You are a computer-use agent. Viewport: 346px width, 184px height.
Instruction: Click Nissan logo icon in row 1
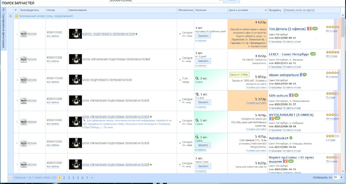pyautogui.click(x=24, y=34)
